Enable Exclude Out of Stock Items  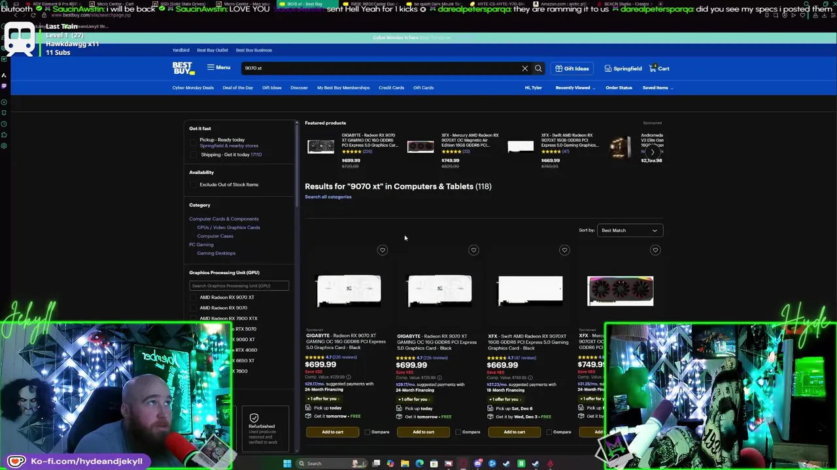tap(194, 185)
